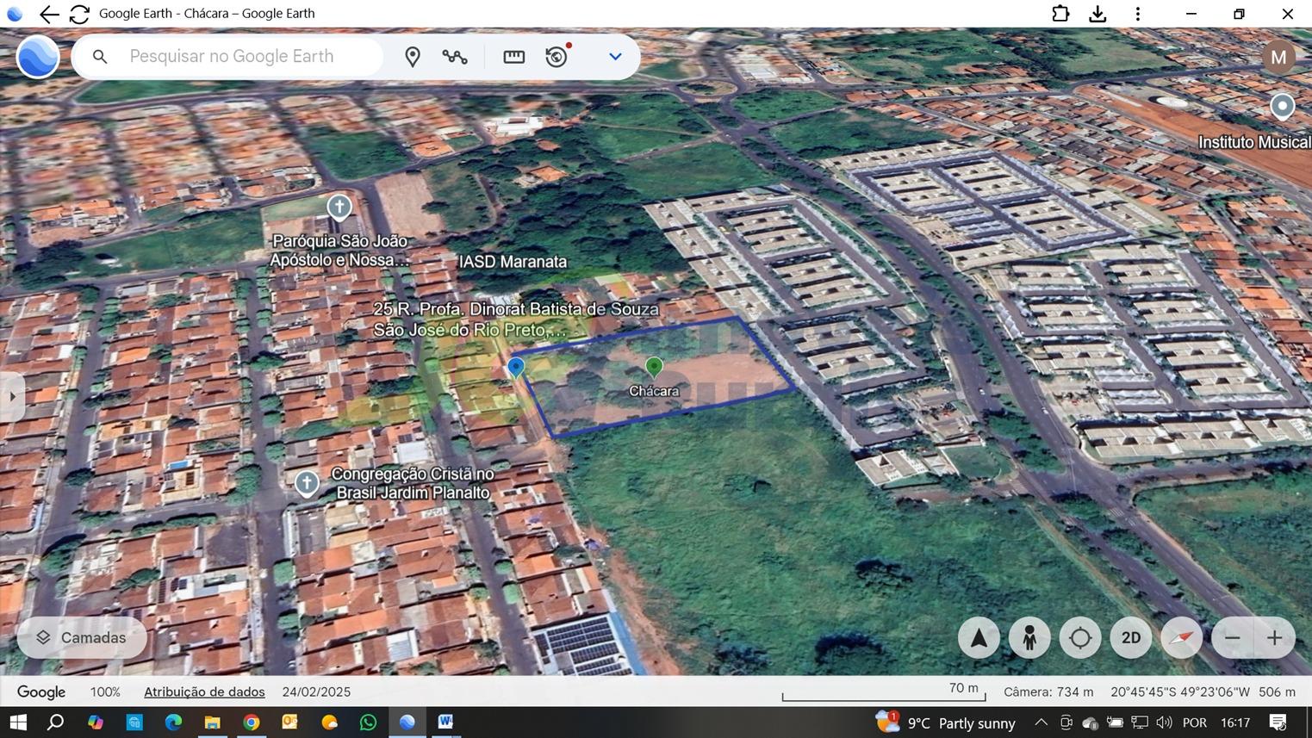Expand the collapsed left side panel
Screen dimensions: 1312x738
click(12, 396)
